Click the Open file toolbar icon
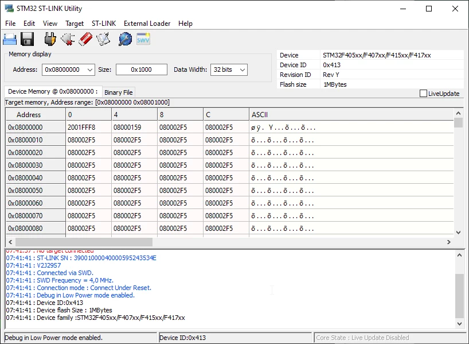The height and width of the screenshot is (344, 469). (x=10, y=39)
